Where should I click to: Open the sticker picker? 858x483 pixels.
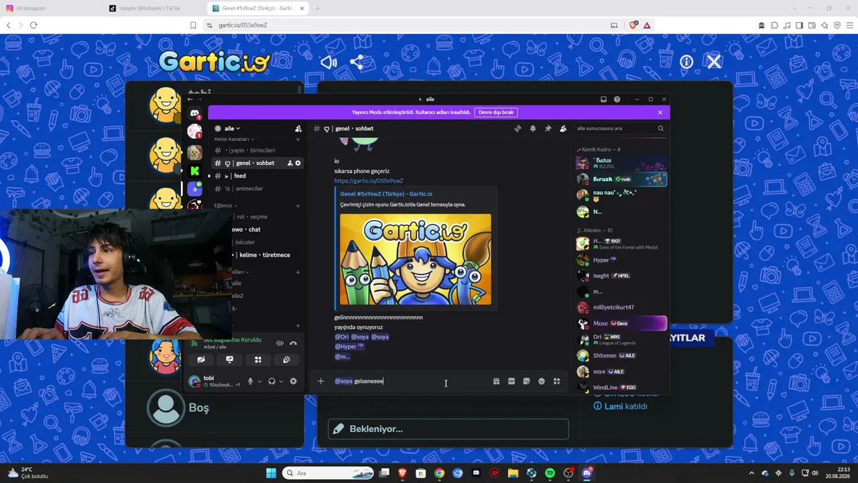[526, 381]
